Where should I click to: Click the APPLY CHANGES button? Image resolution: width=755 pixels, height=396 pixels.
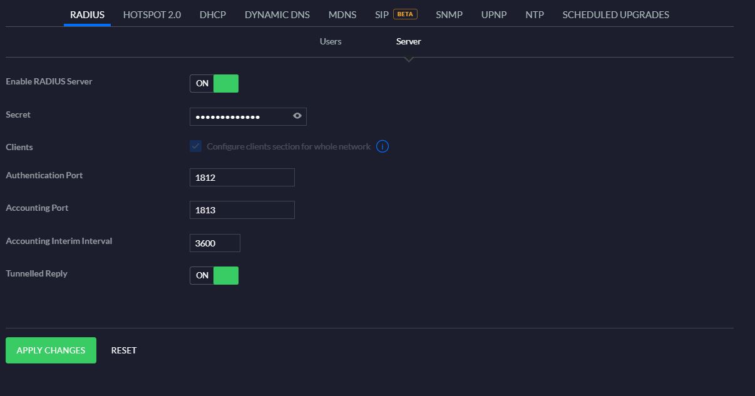pyautogui.click(x=51, y=350)
